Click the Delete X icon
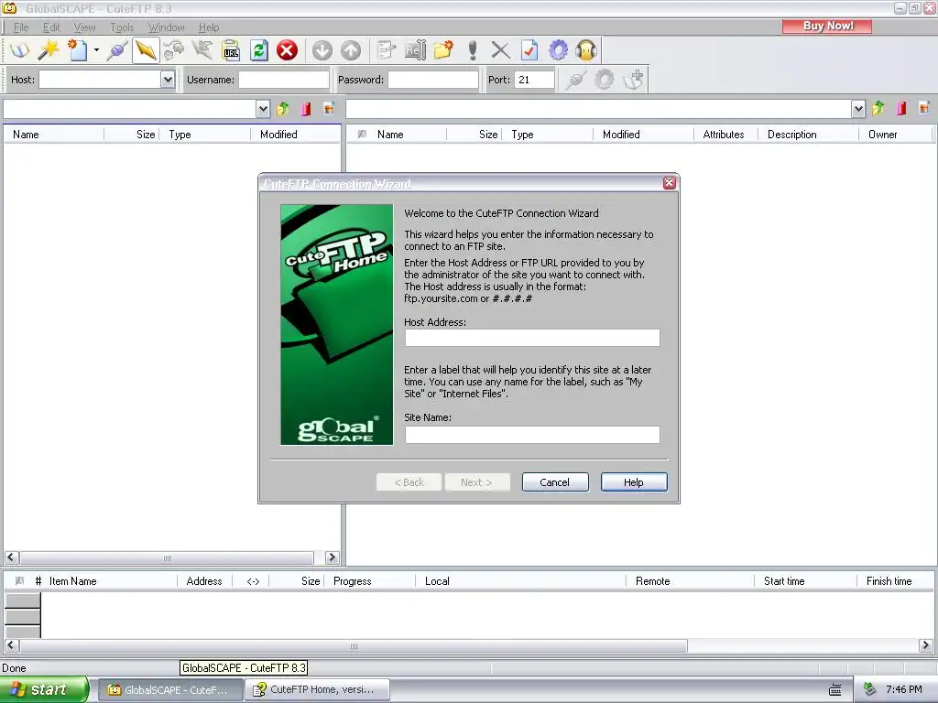The height and width of the screenshot is (703, 938). point(501,50)
